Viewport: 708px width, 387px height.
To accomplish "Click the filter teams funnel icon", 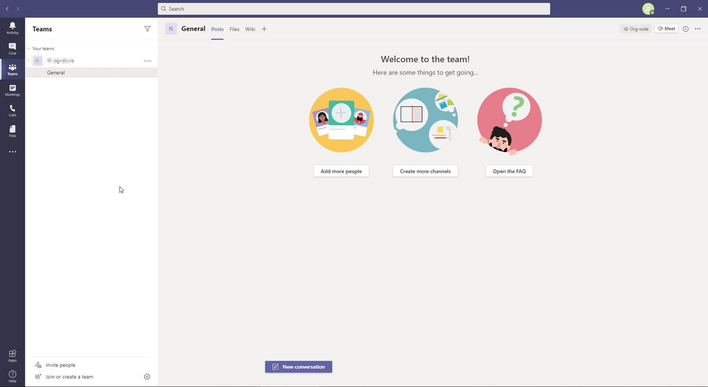I will point(147,29).
